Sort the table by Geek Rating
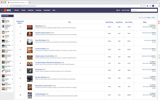This screenshot has height=100, width=160. click(x=109, y=22)
